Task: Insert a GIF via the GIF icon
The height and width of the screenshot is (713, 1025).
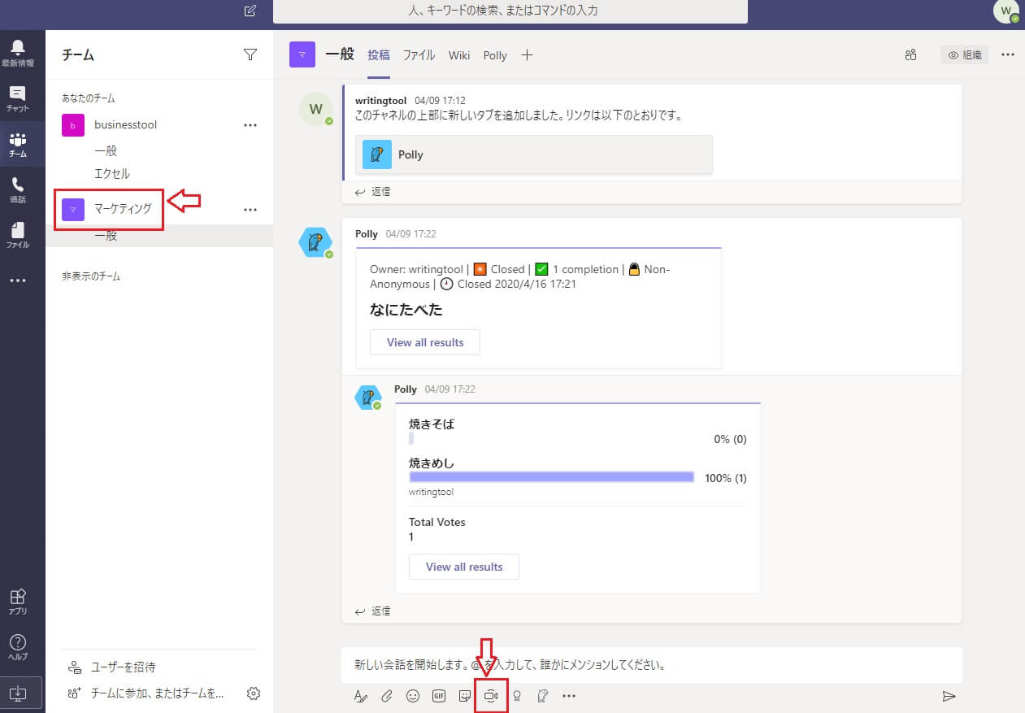Action: 439,696
